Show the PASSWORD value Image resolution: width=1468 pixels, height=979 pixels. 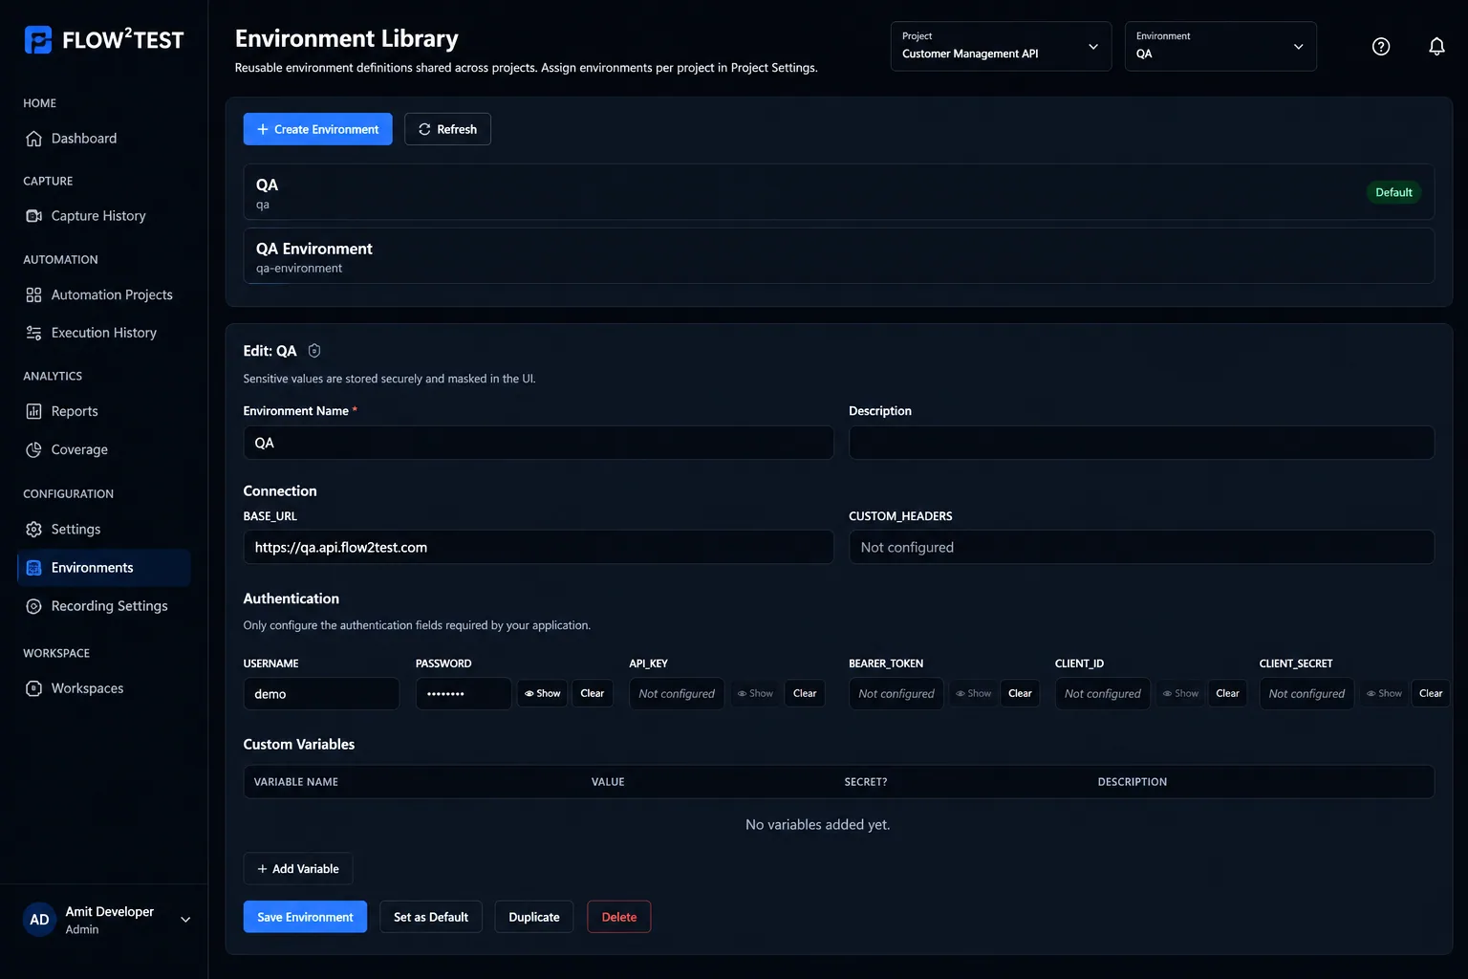542,693
